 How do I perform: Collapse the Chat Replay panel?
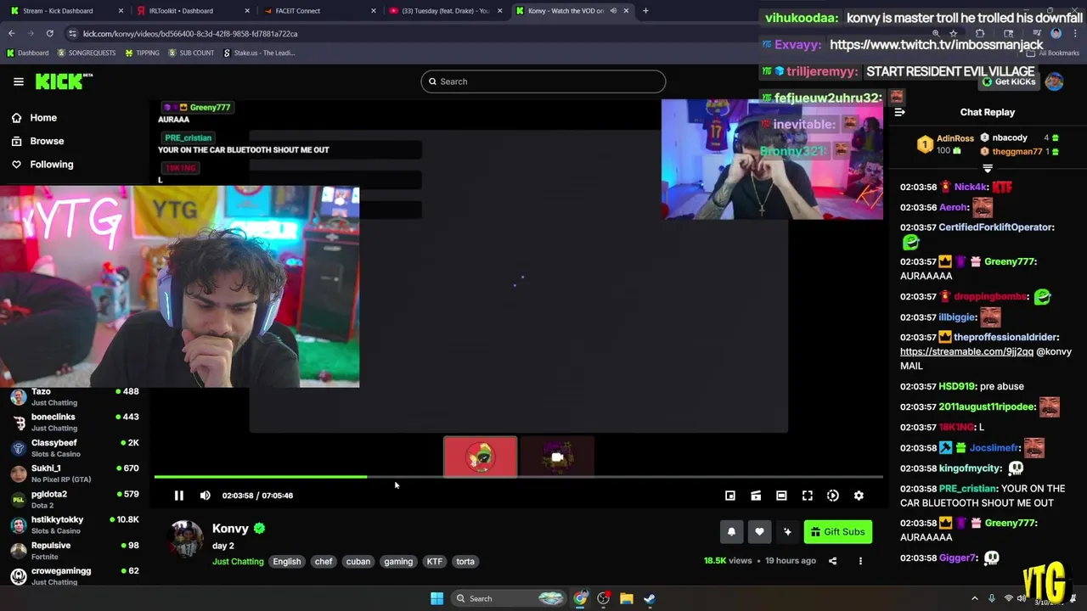pyautogui.click(x=899, y=112)
